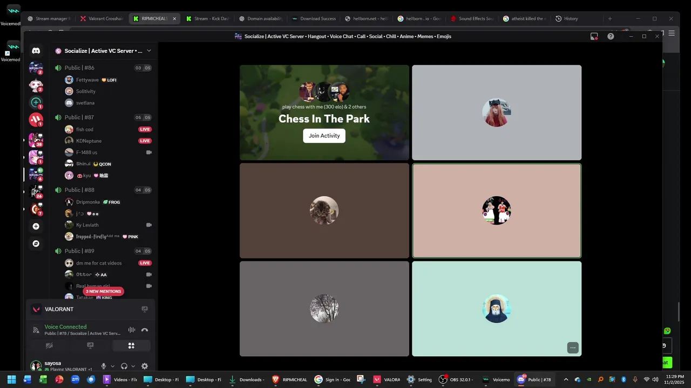The height and width of the screenshot is (388, 691).
Task: Turn on camera in voice panel
Action: tap(49, 345)
